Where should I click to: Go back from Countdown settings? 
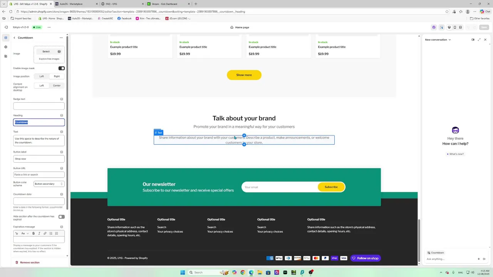point(14,38)
